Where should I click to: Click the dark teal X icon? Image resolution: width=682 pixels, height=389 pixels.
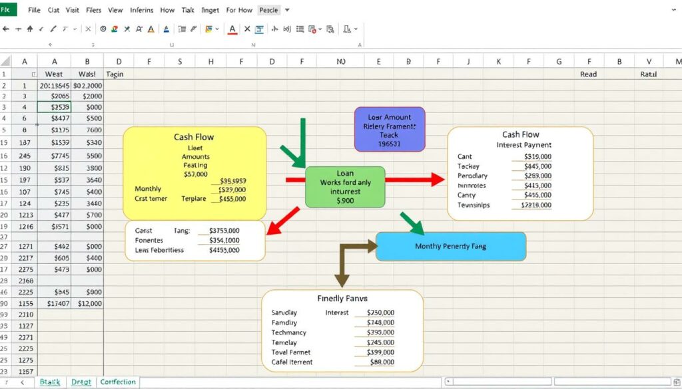point(127,29)
